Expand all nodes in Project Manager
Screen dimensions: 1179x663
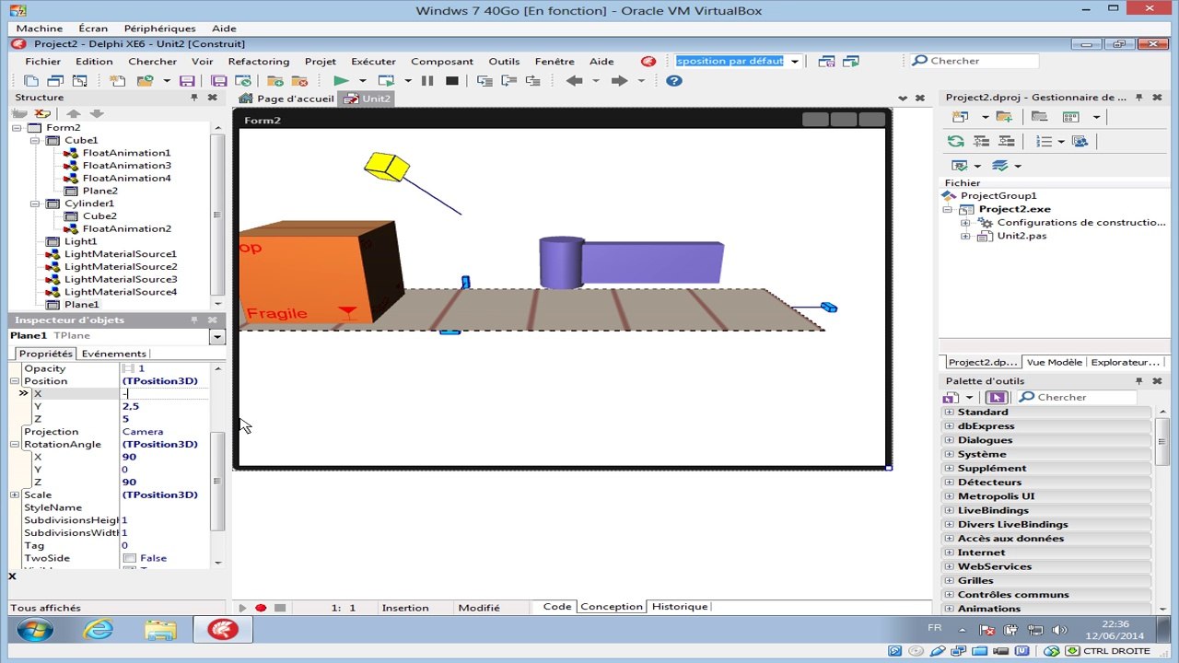(x=982, y=141)
